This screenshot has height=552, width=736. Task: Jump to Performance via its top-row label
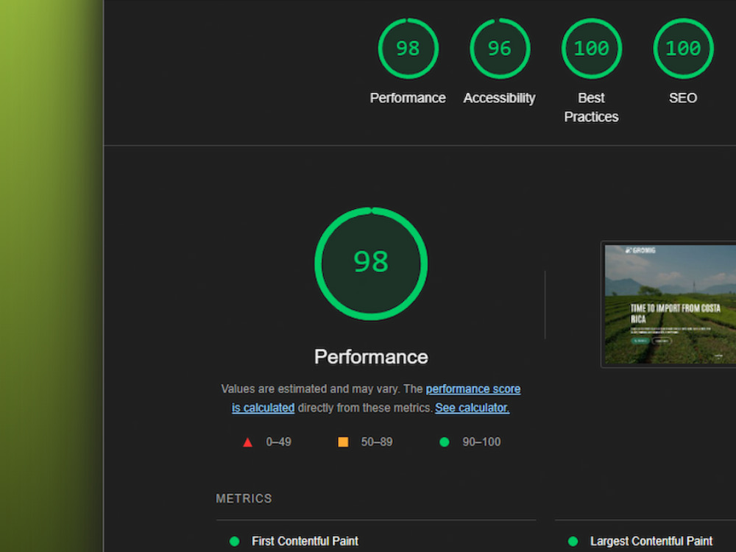click(408, 98)
